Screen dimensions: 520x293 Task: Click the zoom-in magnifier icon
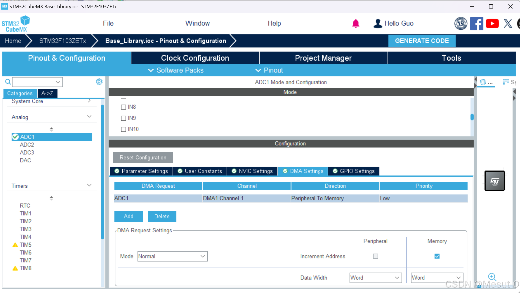492,277
